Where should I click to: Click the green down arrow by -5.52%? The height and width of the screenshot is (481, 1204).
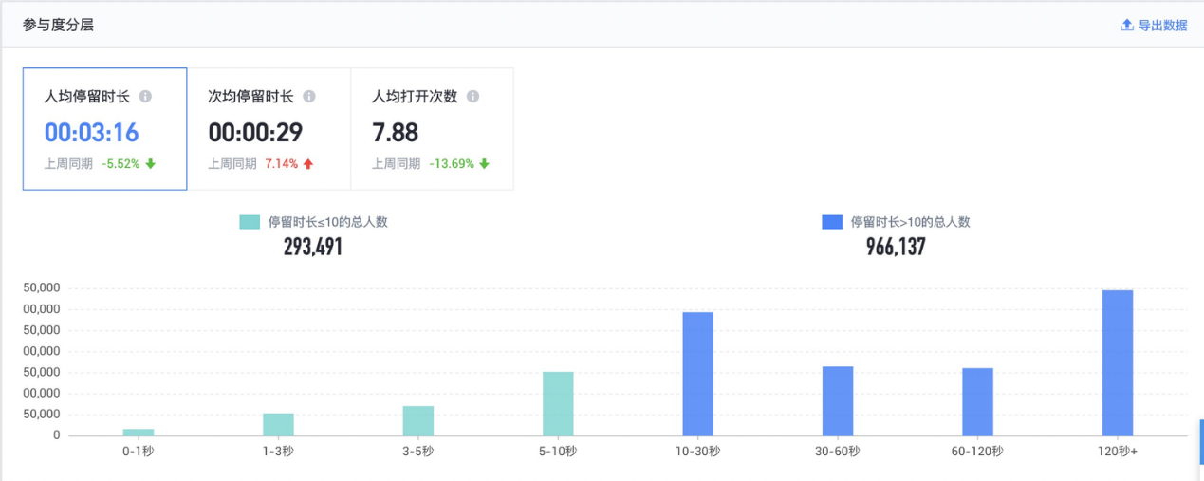click(150, 163)
